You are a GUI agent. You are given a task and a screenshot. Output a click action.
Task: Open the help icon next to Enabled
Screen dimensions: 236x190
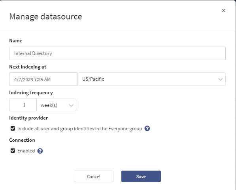tap(40, 151)
